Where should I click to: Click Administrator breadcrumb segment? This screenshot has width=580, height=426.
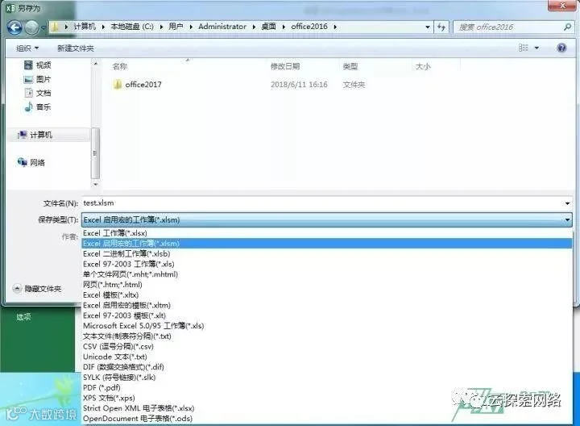pyautogui.click(x=222, y=27)
